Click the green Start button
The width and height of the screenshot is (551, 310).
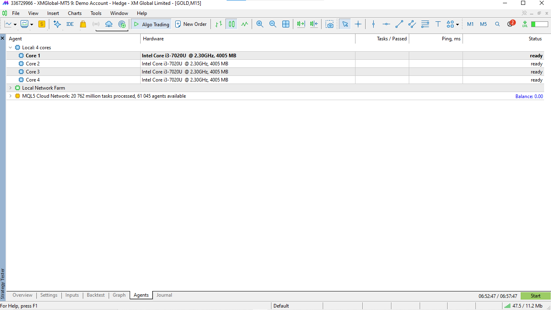pos(536,296)
